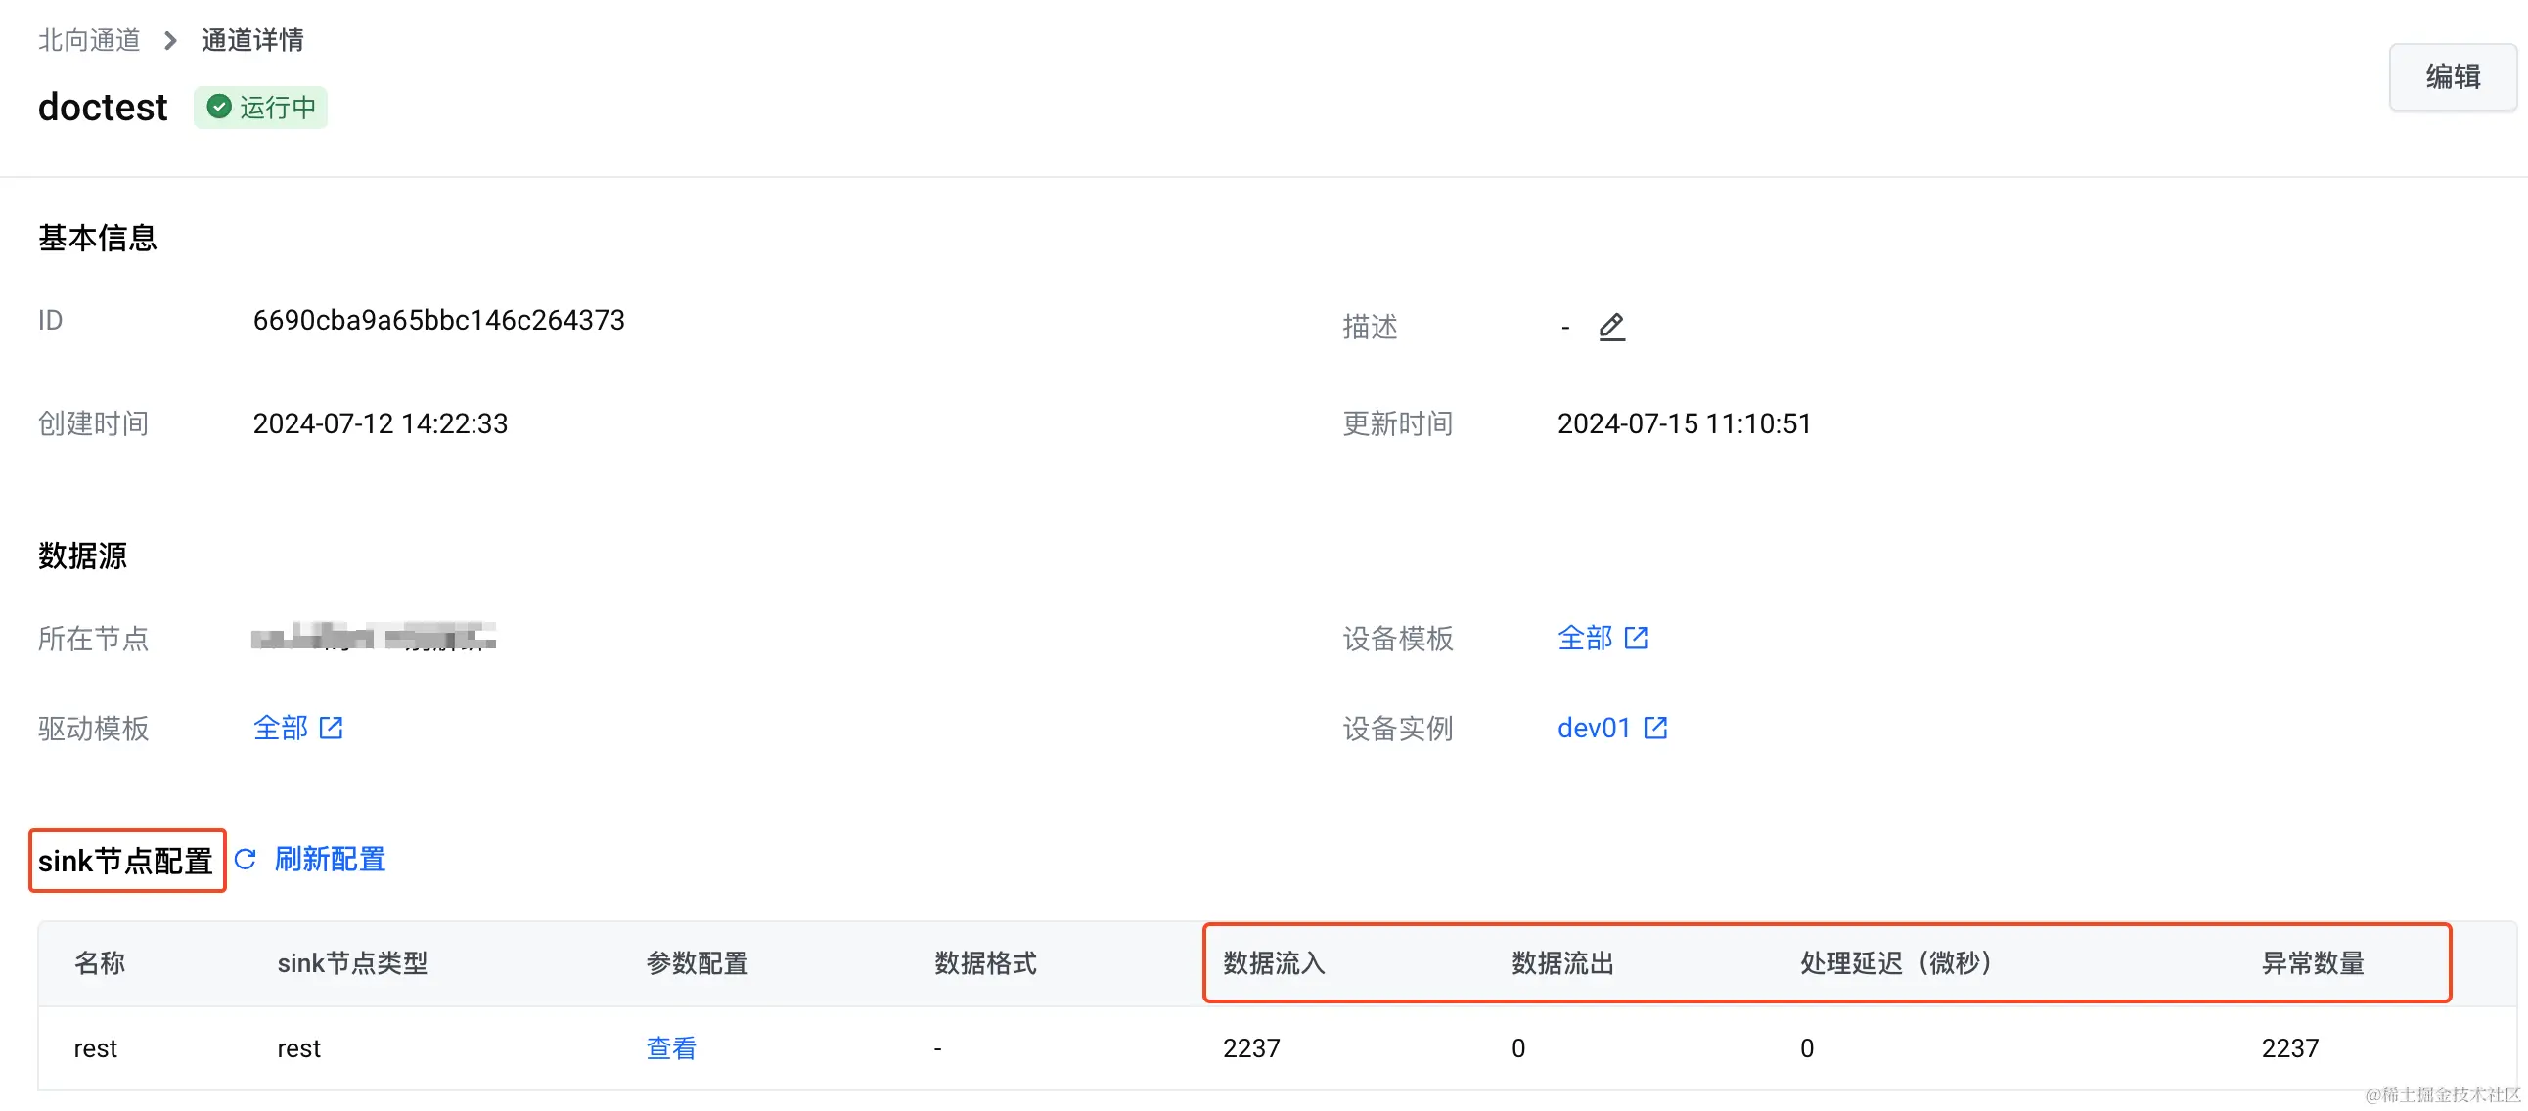Click the channel ID value text

(438, 320)
